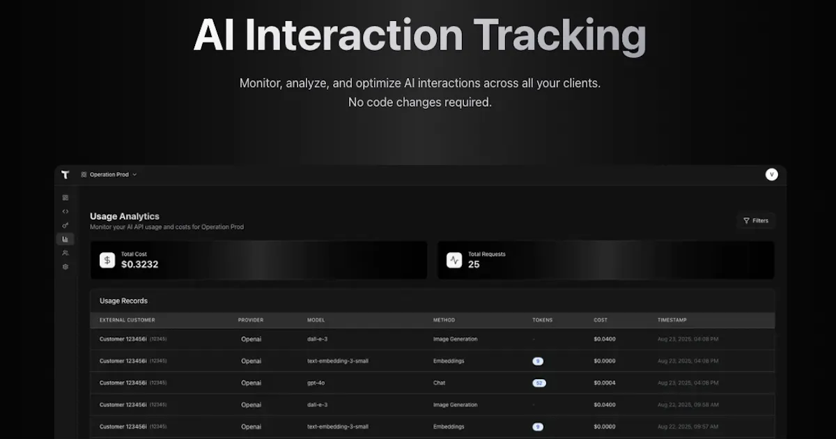Open the code brackets icon in sidebar
The height and width of the screenshot is (439, 836).
click(x=65, y=211)
